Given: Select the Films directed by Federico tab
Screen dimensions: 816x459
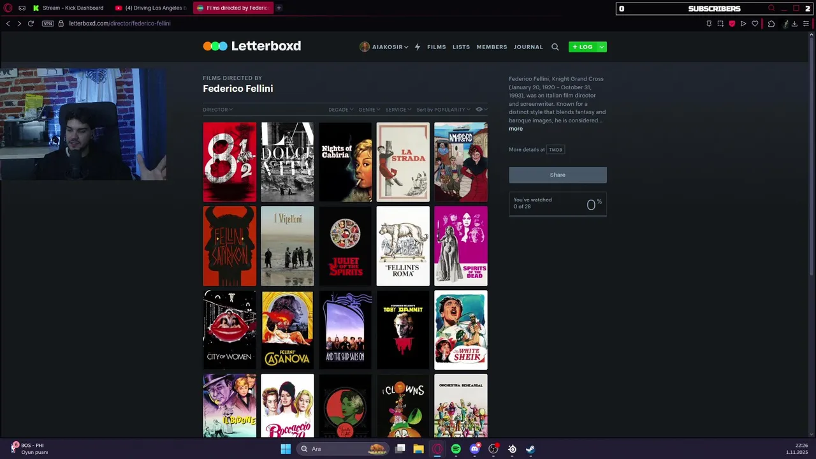Looking at the screenshot, I should pyautogui.click(x=233, y=8).
